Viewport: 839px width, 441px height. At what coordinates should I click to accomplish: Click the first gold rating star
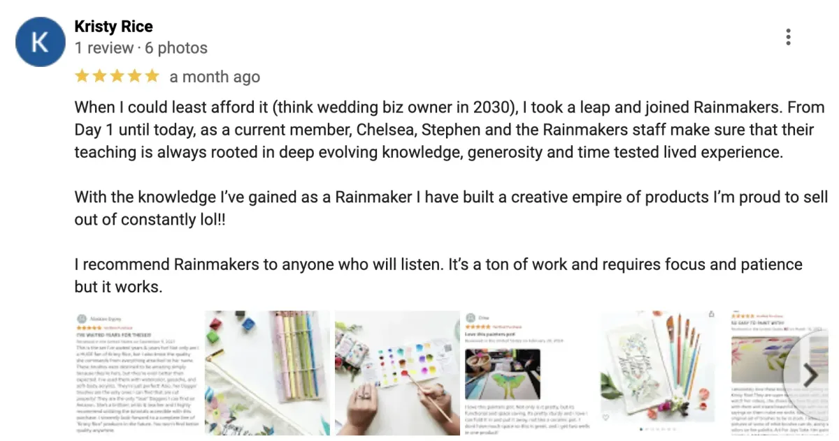pos(82,76)
